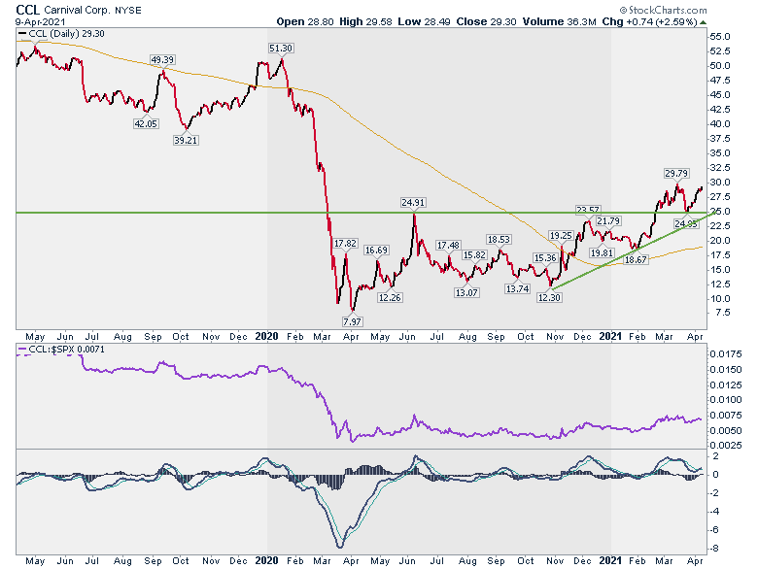This screenshot has height=569, width=758.
Task: Click the 0.0100 tick on the ratio axis
Action: click(726, 400)
